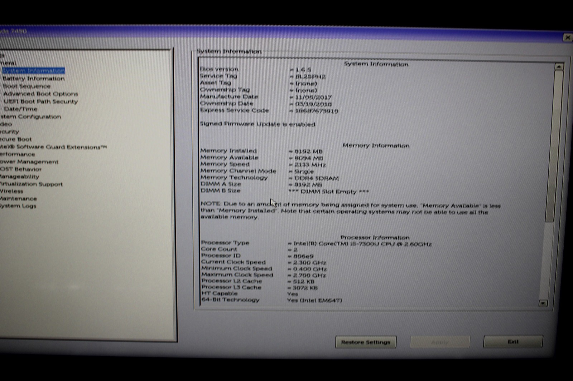Screen dimensions: 573x381
Task: Click the Express Service Code row
Action: click(269, 110)
